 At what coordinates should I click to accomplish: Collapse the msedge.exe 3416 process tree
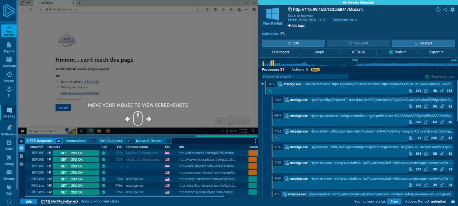(x=263, y=84)
